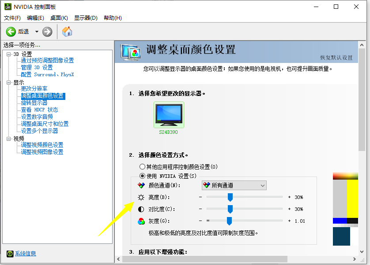Screen dimensions: 370x265
Task: Click the system information (系统信息) icon
Action: (10, 253)
